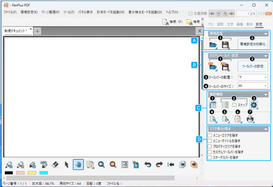The height and width of the screenshot is (187, 273).
Task: Go to next page in bottom toolbar
Action: (x=194, y=165)
